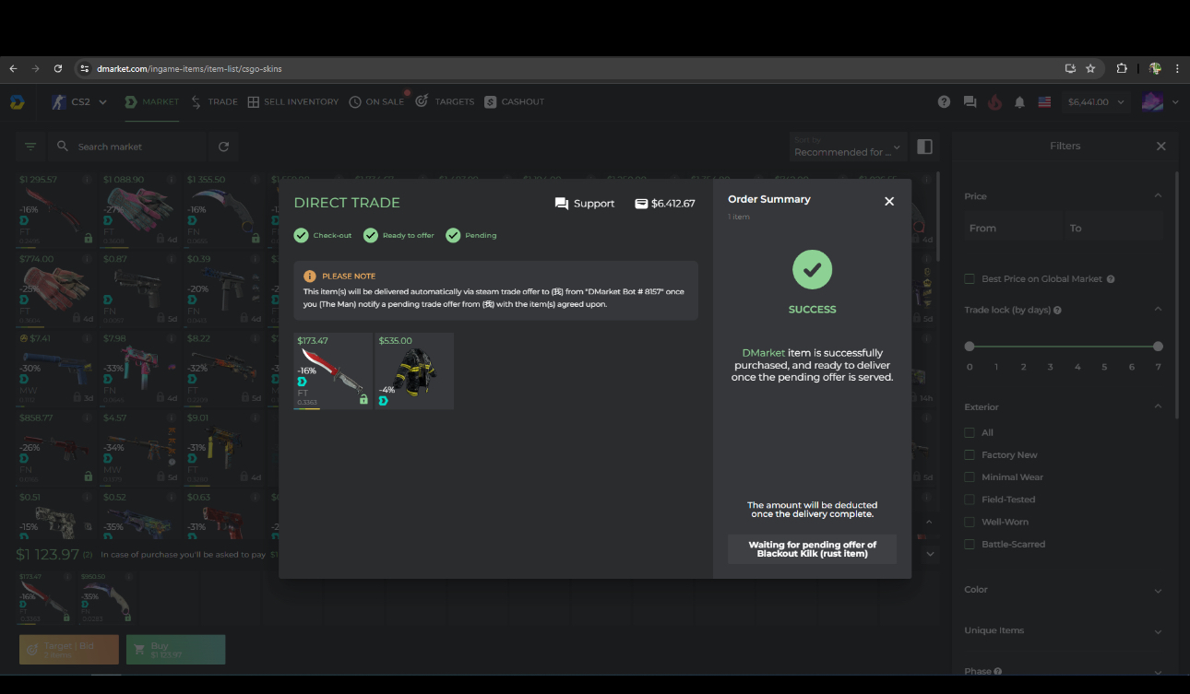Screen dimensions: 1190x694
Task: Click the Price From input field
Action: click(x=1012, y=228)
